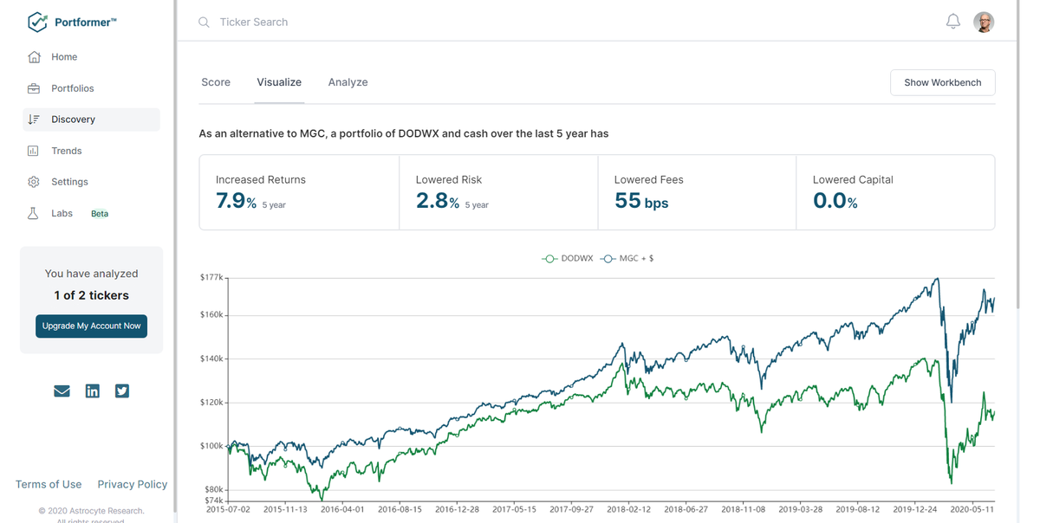Image resolution: width=1040 pixels, height=523 pixels.
Task: Click the Show Workbench button
Action: coord(943,82)
